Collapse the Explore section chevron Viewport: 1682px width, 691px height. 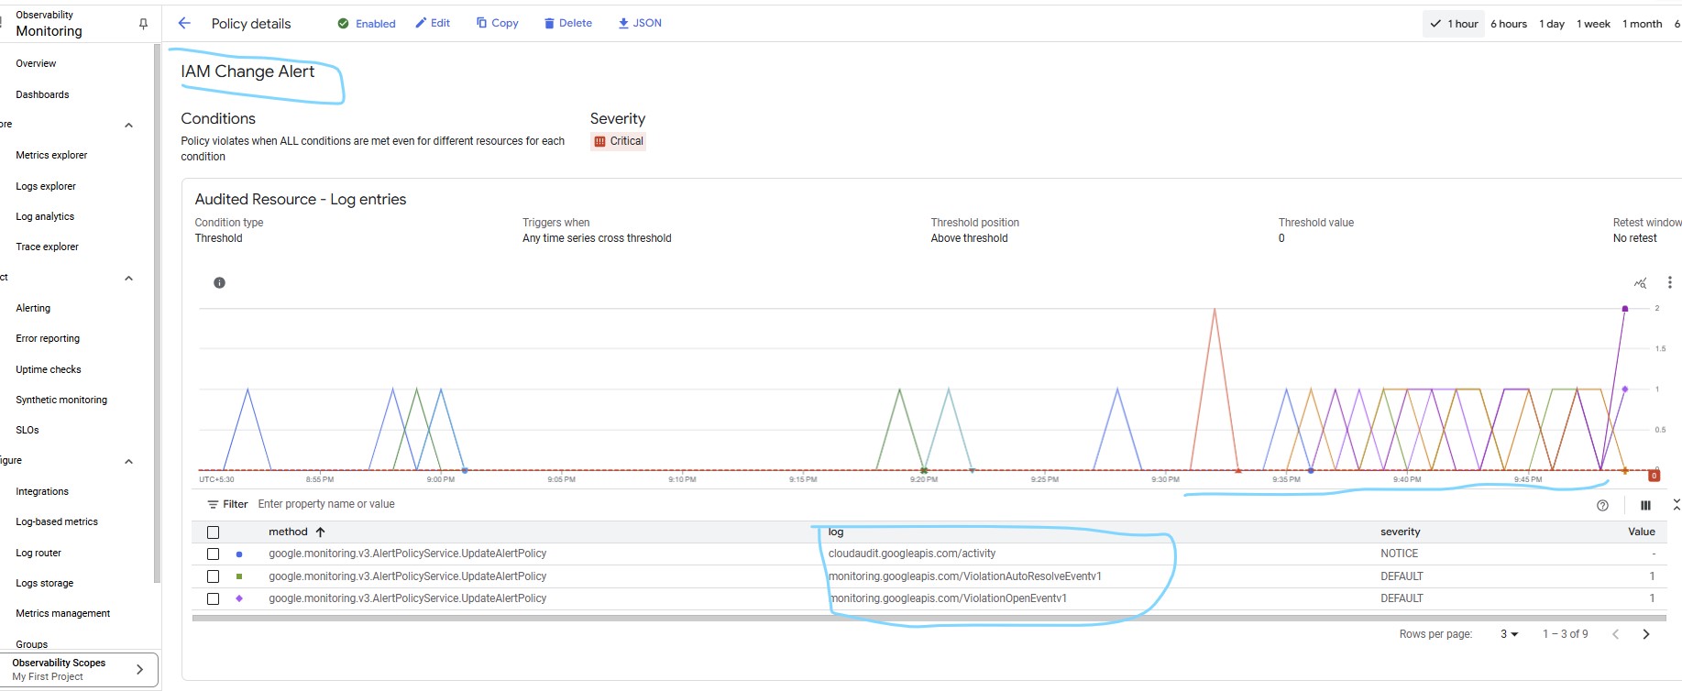[x=128, y=125]
